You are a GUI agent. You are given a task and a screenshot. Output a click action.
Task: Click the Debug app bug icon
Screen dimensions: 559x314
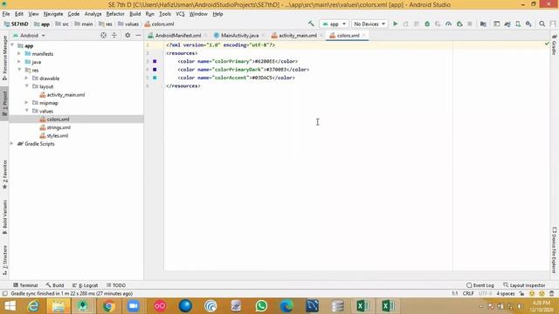coord(427,24)
